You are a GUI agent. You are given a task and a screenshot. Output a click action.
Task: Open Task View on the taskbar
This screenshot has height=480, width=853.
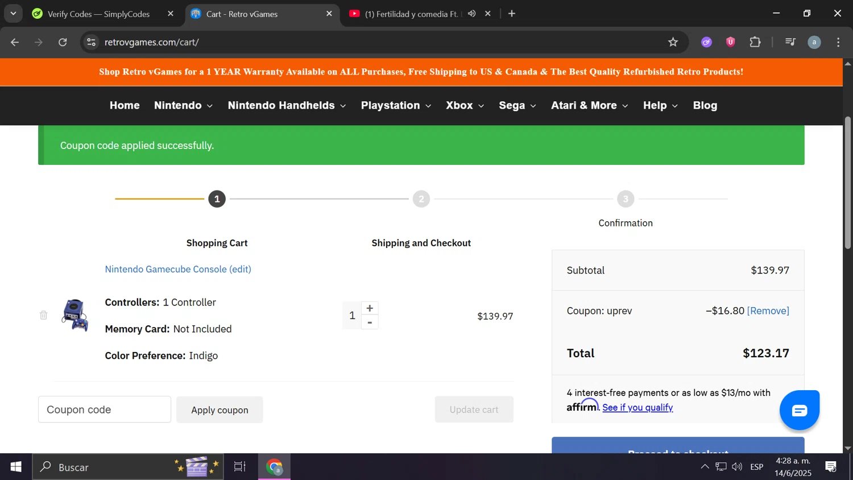coord(240,467)
